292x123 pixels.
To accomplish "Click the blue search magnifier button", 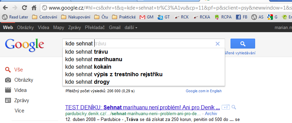I will 243,44.
